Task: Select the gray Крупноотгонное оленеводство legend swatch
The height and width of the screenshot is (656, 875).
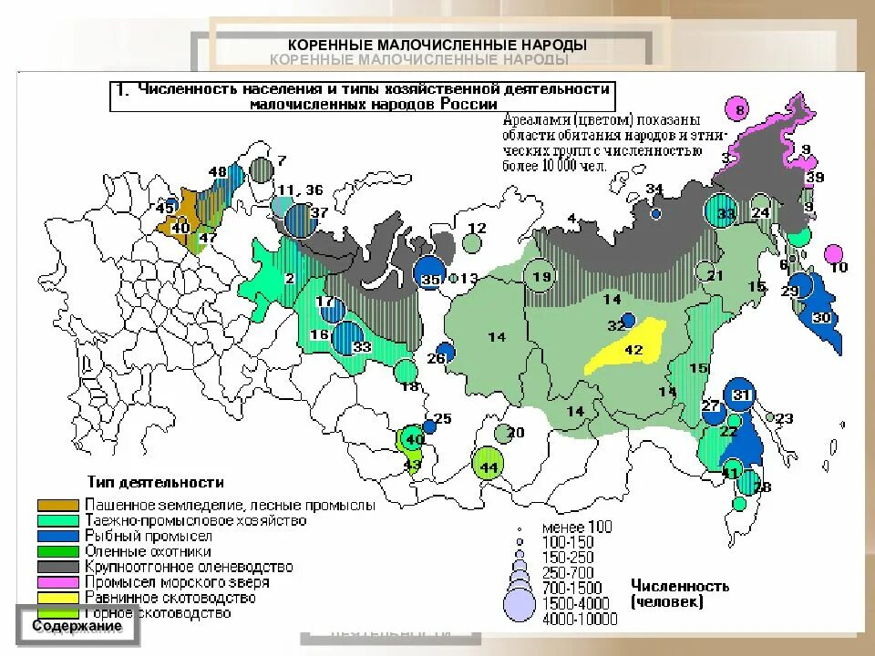Action: point(58,566)
